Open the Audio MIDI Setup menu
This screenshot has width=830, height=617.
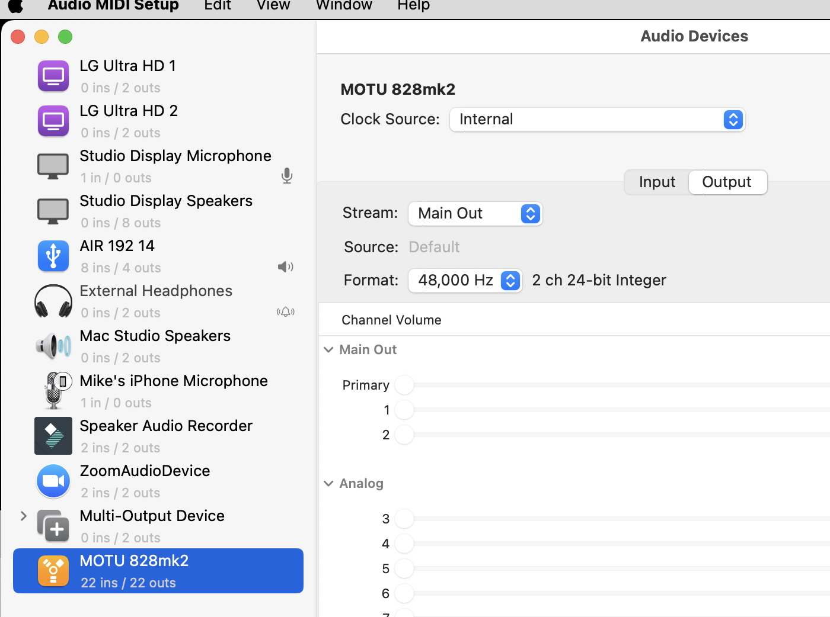113,5
